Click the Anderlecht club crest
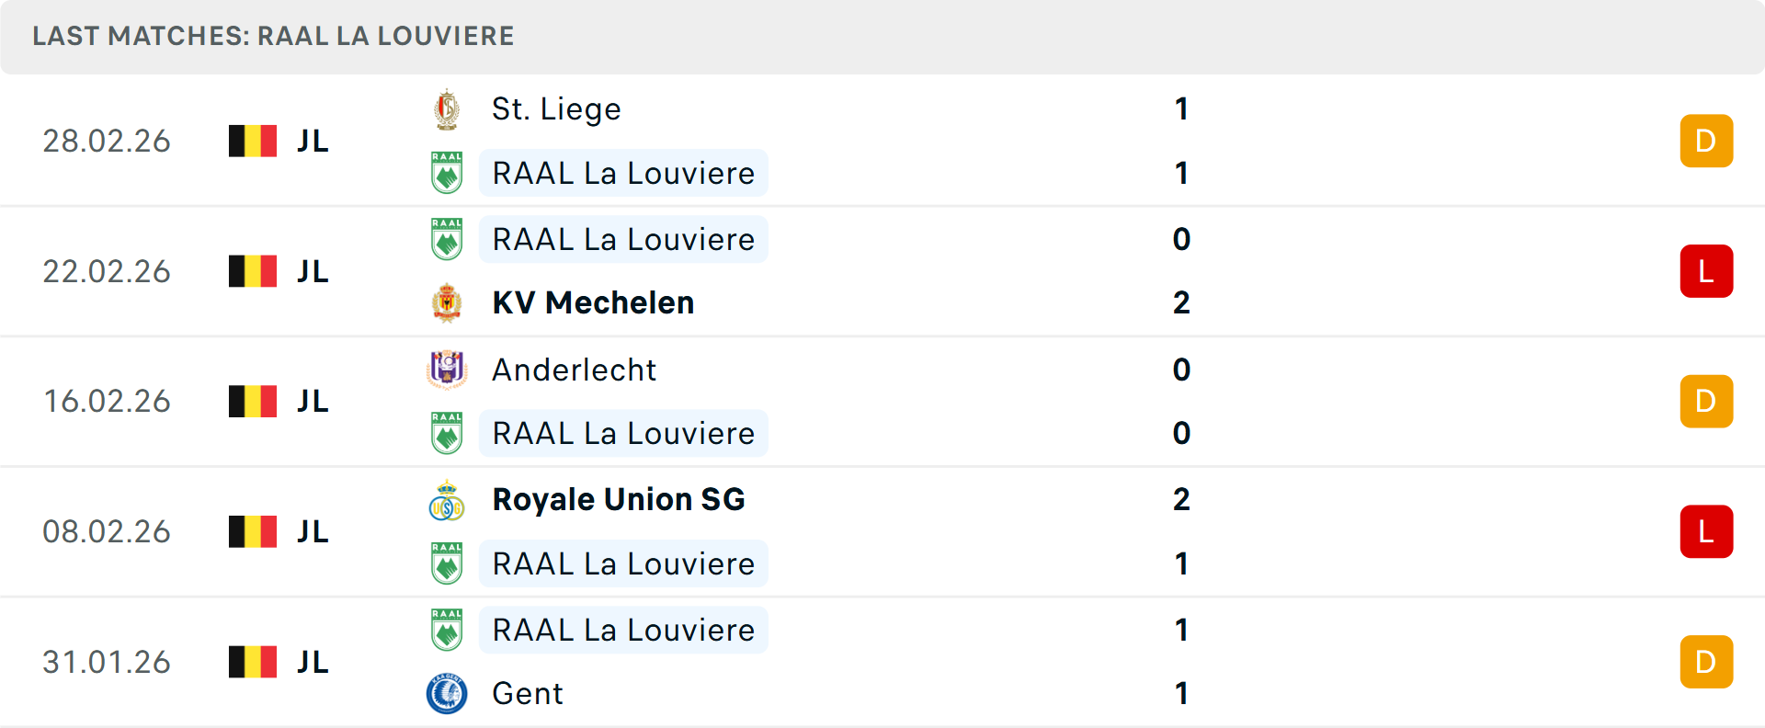 click(447, 370)
